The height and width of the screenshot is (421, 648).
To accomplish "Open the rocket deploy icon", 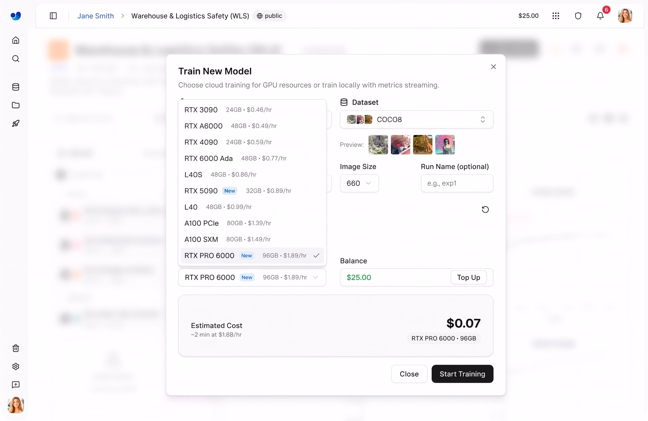I will pos(16,123).
